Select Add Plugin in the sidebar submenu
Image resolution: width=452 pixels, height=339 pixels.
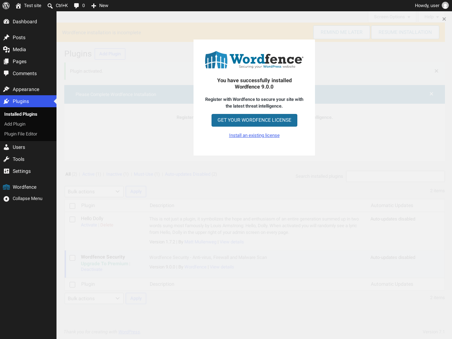coord(15,124)
